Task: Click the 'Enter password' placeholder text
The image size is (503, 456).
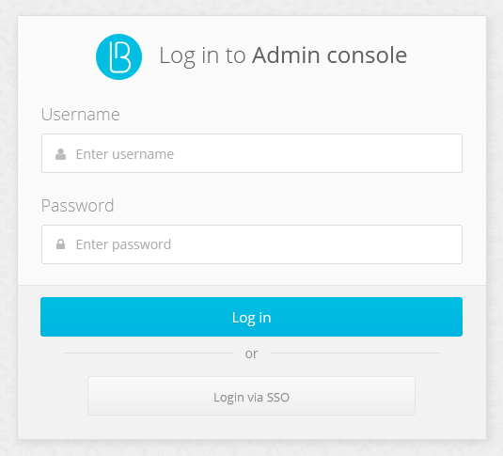Action: 123,244
